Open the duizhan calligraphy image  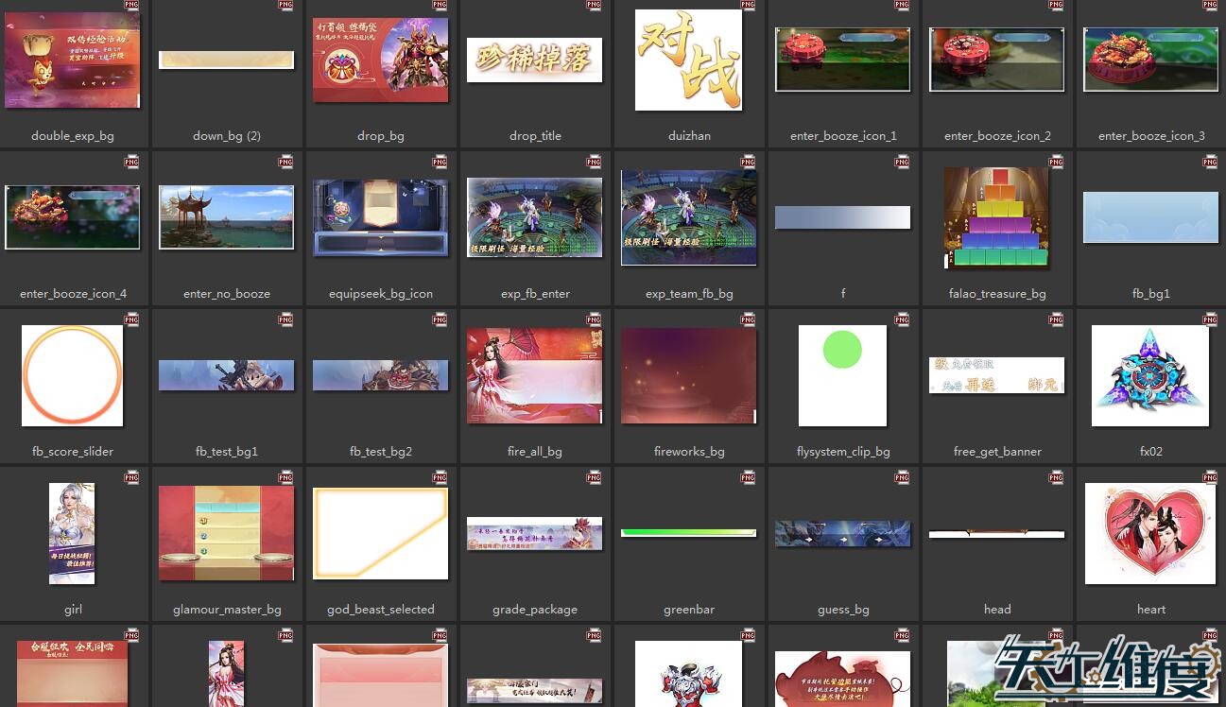point(689,60)
